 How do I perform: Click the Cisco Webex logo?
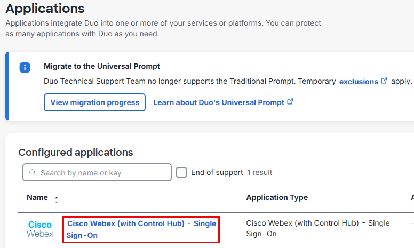pos(40,229)
